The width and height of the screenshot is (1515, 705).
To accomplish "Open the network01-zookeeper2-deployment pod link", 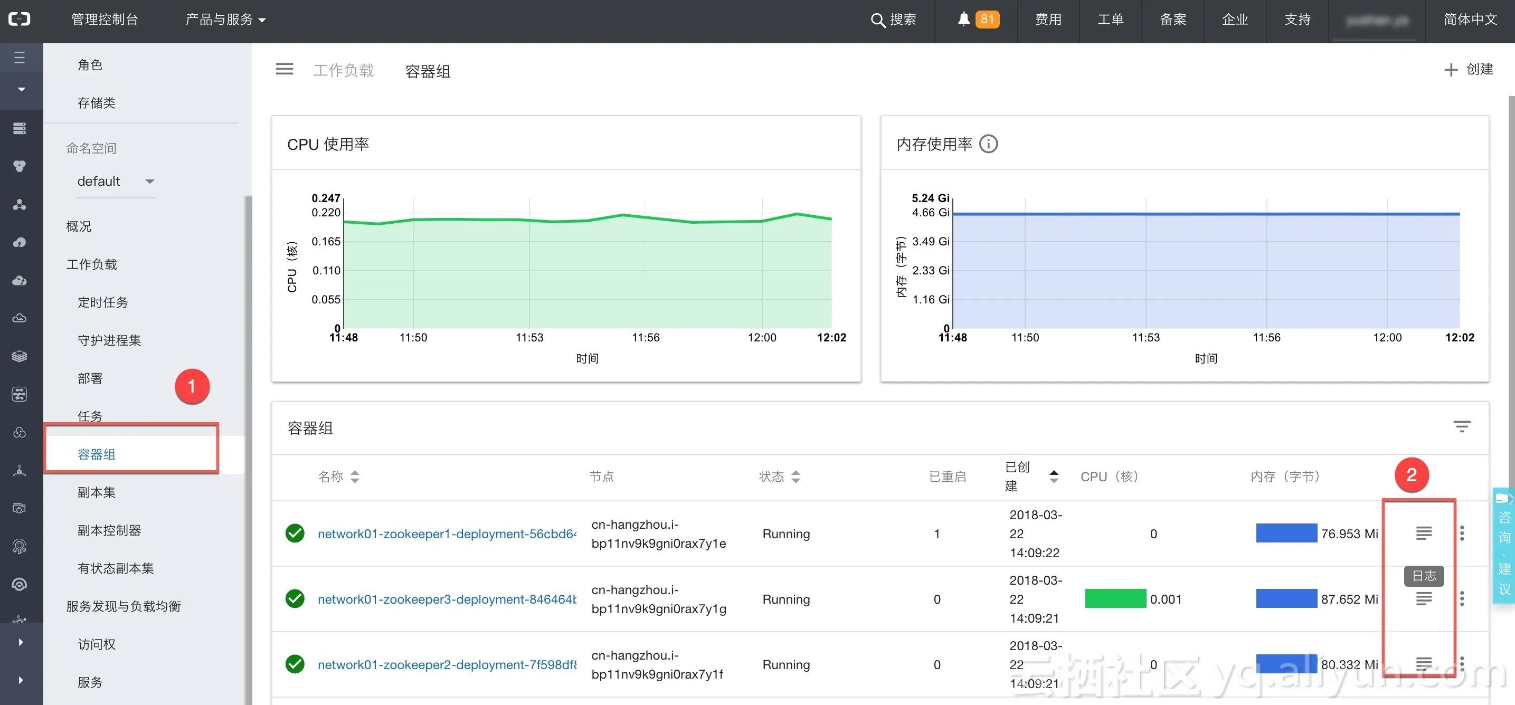I will pos(447,664).
